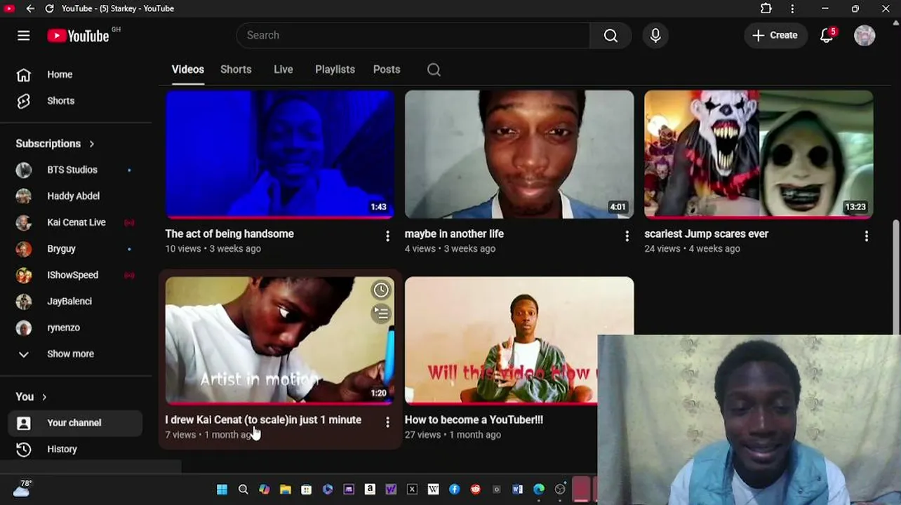Open 'I drew Kai Cenat (to scale)' title
The height and width of the screenshot is (505, 901).
[x=263, y=420]
